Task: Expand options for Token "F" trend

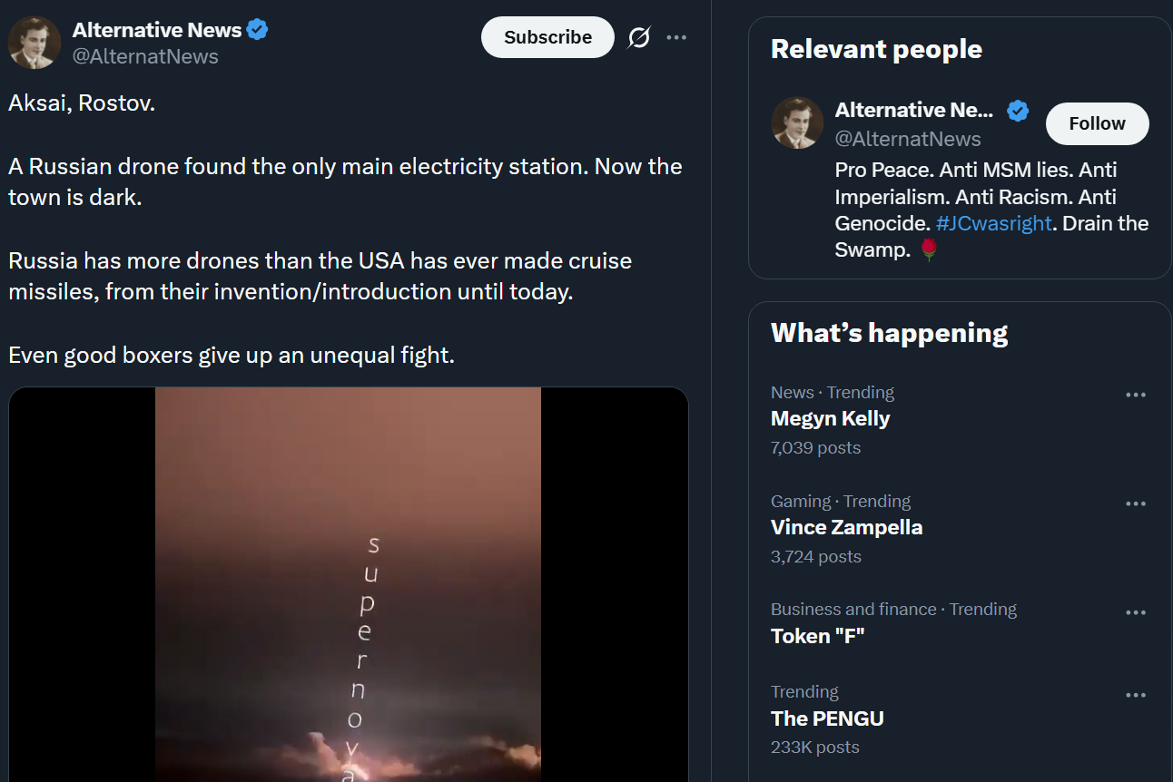Action: coord(1136,613)
